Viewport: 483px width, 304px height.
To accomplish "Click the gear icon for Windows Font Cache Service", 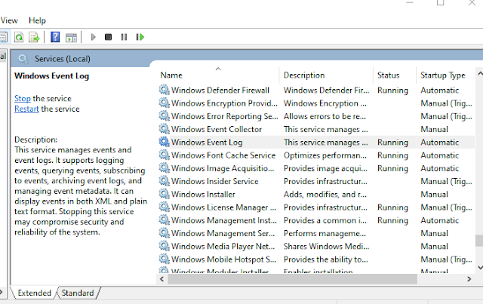I will pyautogui.click(x=165, y=155).
